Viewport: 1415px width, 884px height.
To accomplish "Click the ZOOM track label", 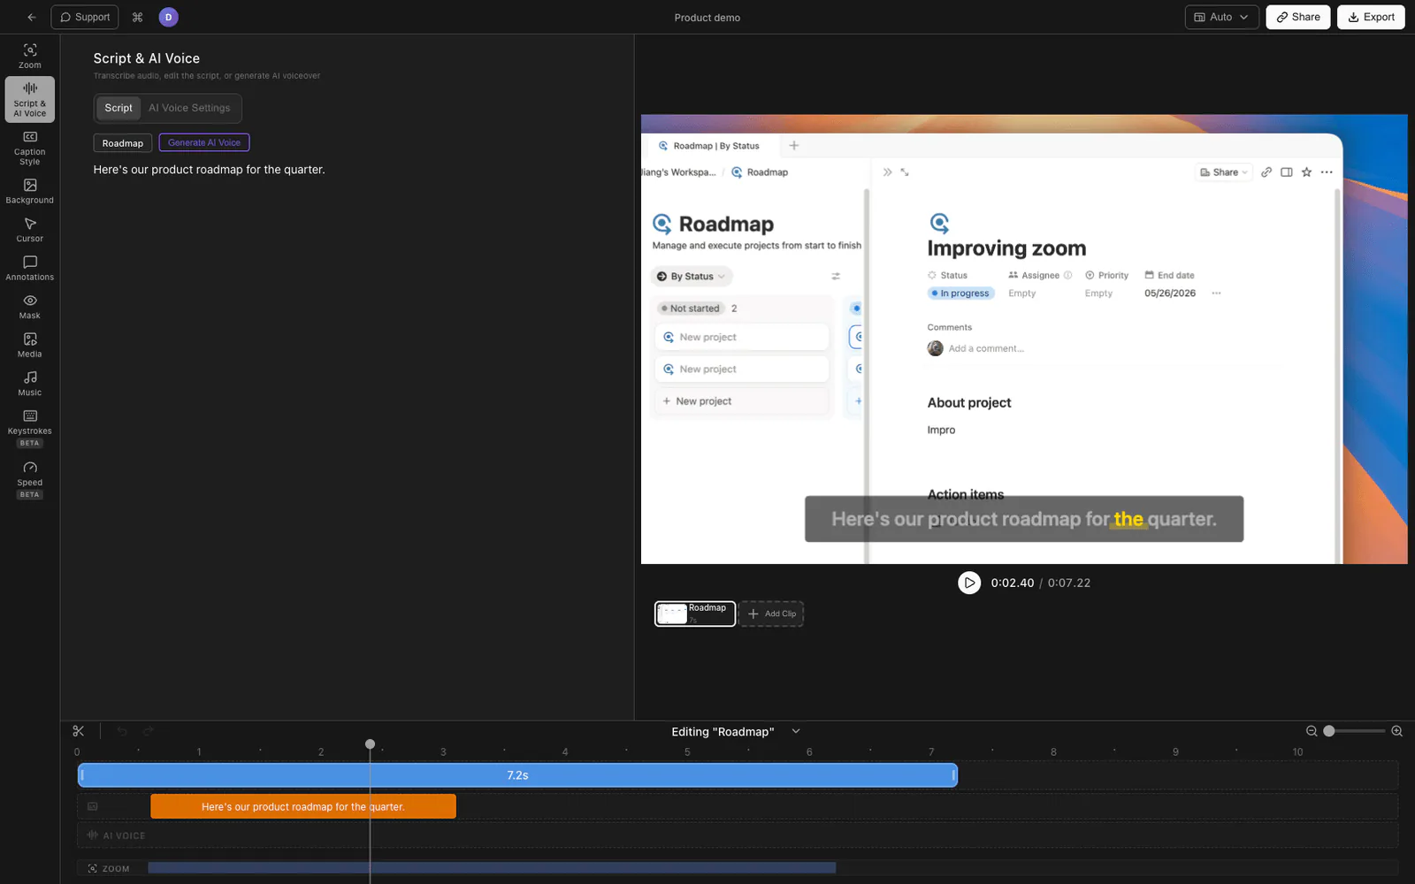I will 109,869.
